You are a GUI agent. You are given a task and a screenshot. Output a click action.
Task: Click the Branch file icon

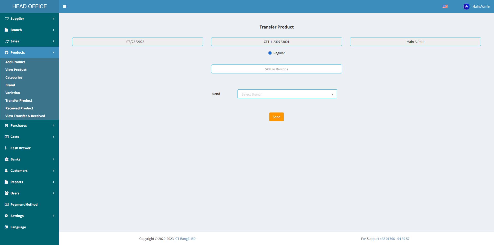coord(6,30)
